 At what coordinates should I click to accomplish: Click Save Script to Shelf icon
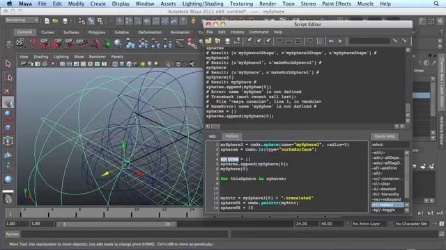click(237, 41)
